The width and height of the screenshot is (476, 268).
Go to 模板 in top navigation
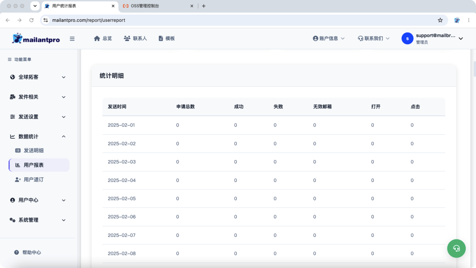tap(167, 38)
